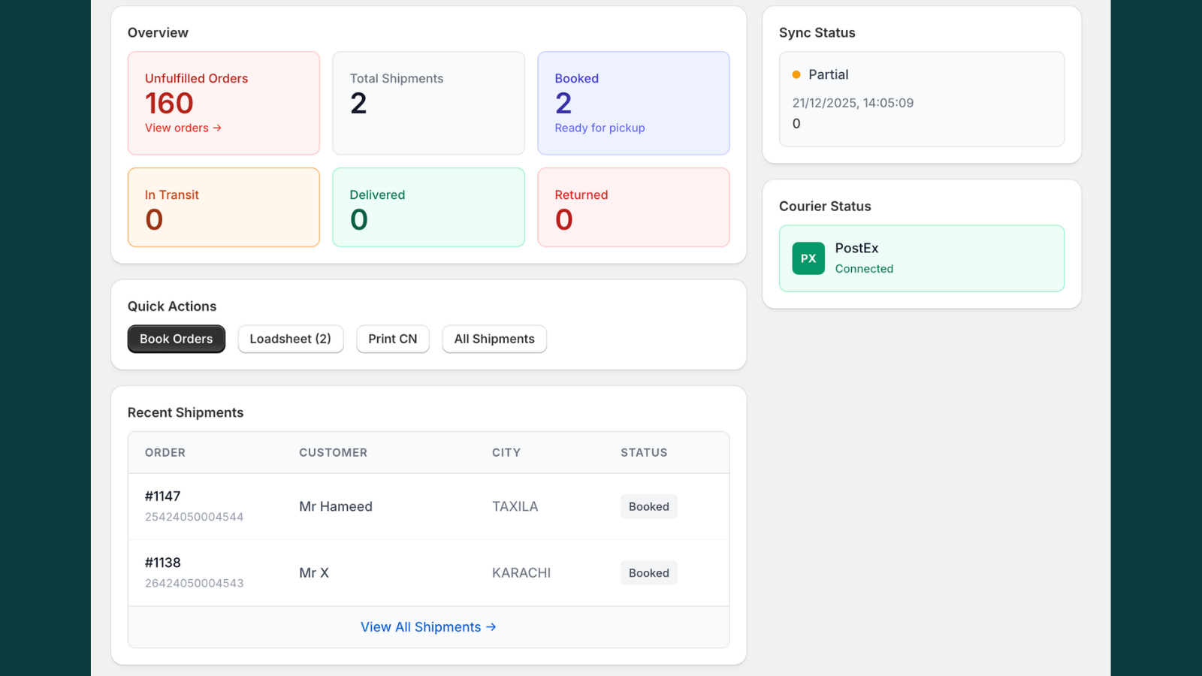Open Loadsheet (2) from Quick Actions
The width and height of the screenshot is (1202, 676).
pos(291,339)
